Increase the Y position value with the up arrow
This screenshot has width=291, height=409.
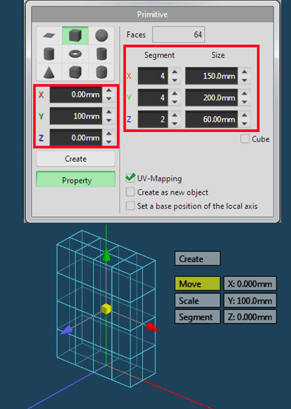pyautogui.click(x=109, y=112)
